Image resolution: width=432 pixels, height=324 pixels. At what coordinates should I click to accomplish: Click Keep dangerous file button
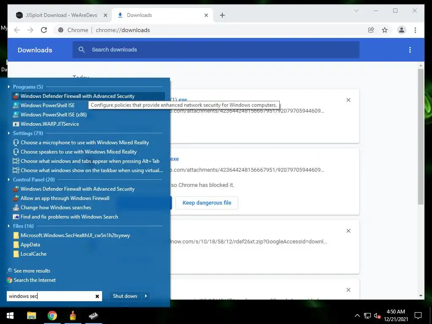[x=207, y=203]
